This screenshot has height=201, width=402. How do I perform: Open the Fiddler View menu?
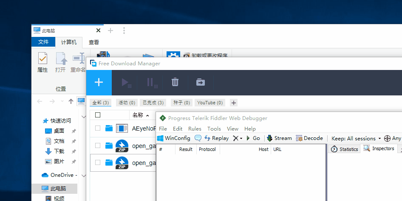tap(232, 129)
